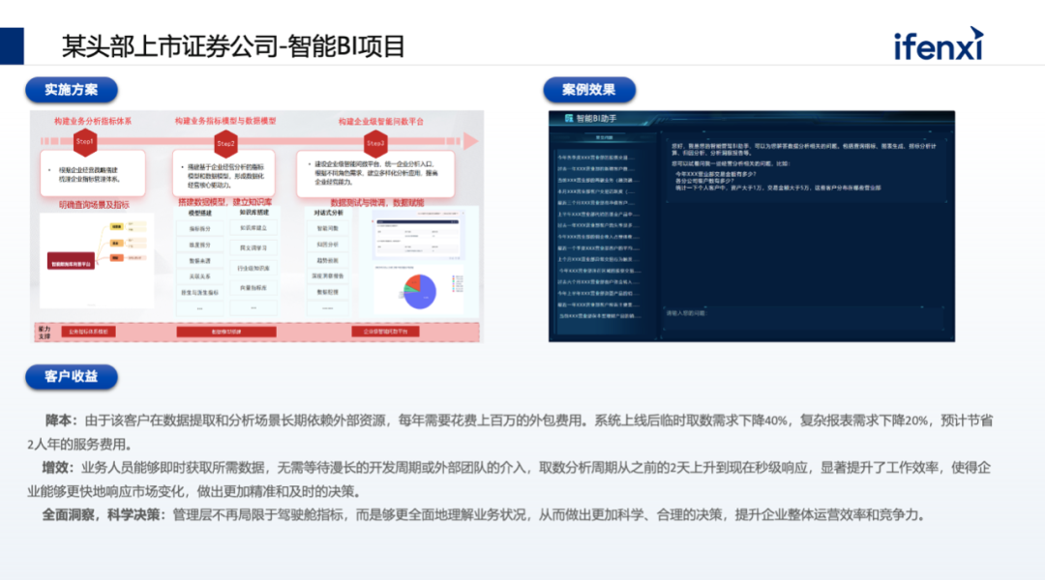Image resolution: width=1045 pixels, height=580 pixels.
Task: Click the ifenxi logo in the header
Action: 938,44
